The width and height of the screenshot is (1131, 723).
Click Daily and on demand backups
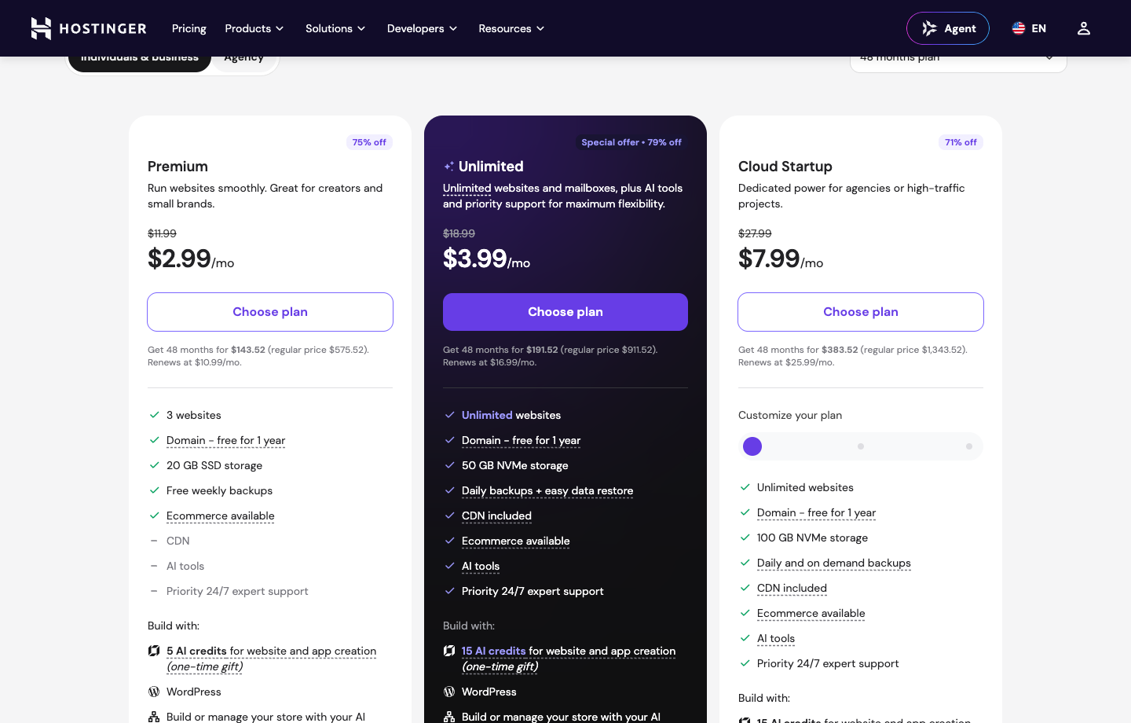(x=834, y=563)
